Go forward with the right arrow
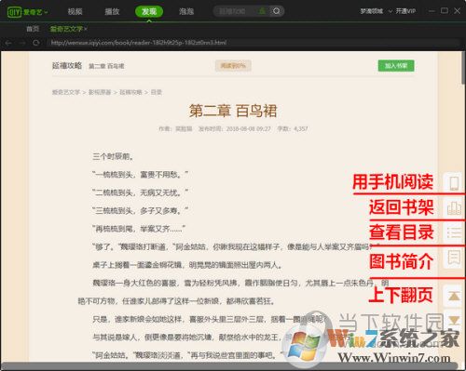This screenshot has width=466, height=371. click(22, 43)
